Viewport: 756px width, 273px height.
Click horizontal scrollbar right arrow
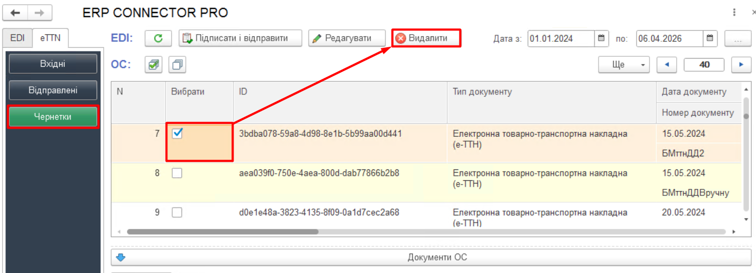pos(734,232)
